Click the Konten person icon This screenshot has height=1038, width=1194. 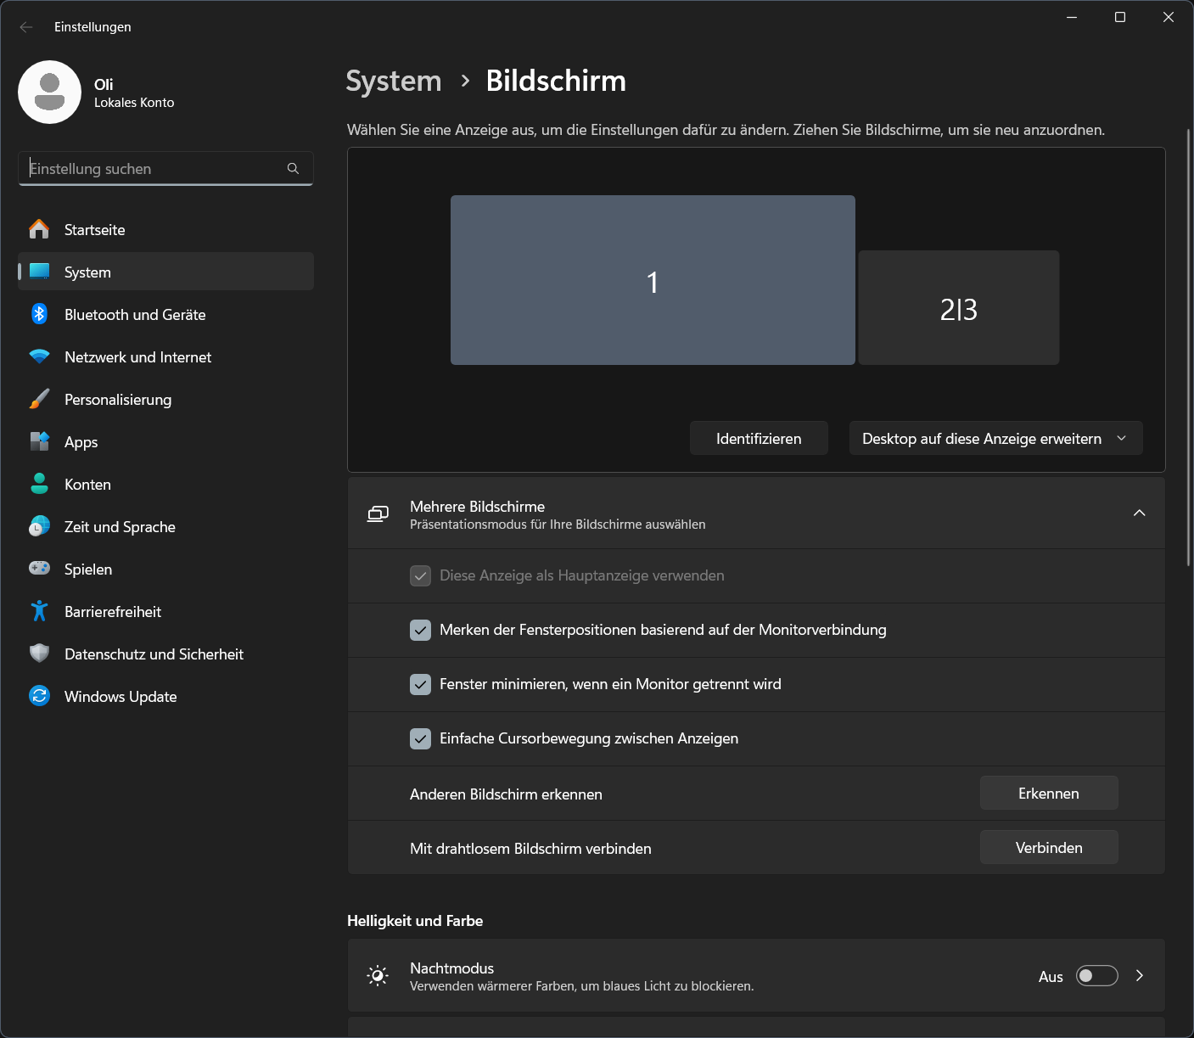click(x=39, y=484)
